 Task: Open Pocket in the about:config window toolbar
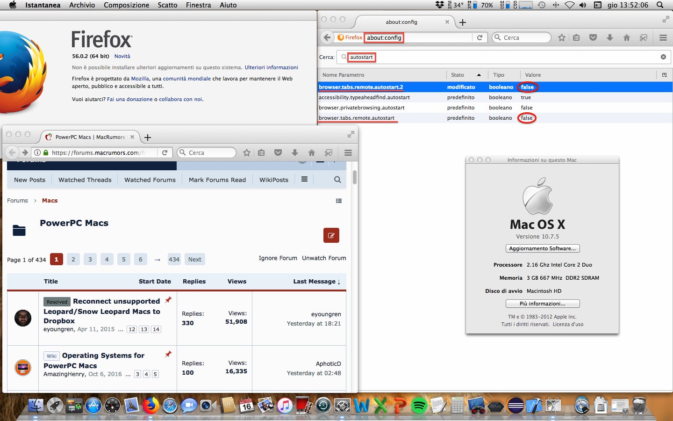[593, 37]
